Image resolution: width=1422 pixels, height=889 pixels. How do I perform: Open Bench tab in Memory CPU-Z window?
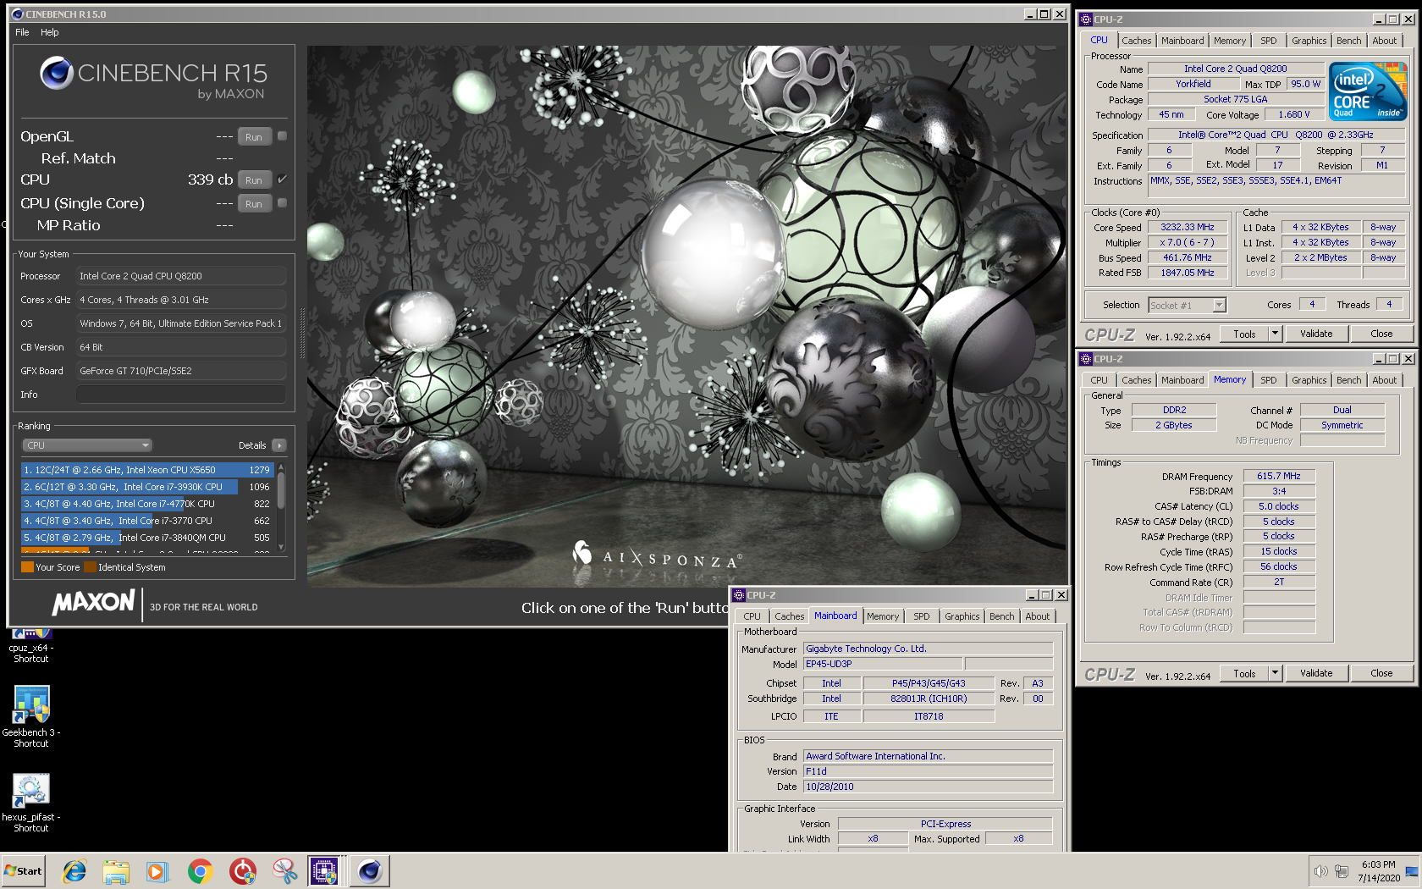tap(1348, 380)
